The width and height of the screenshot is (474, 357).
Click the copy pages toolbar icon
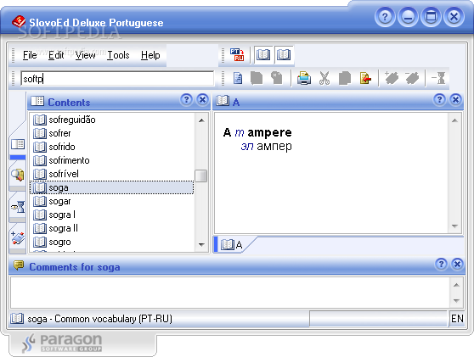[345, 79]
